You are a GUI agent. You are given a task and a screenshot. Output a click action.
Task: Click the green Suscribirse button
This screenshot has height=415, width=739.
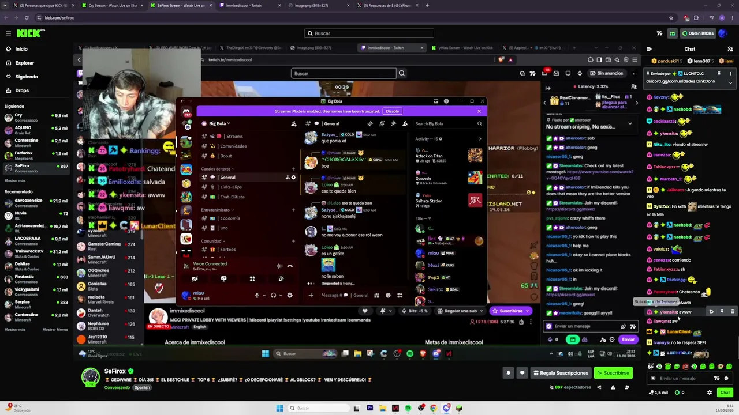pos(613,373)
